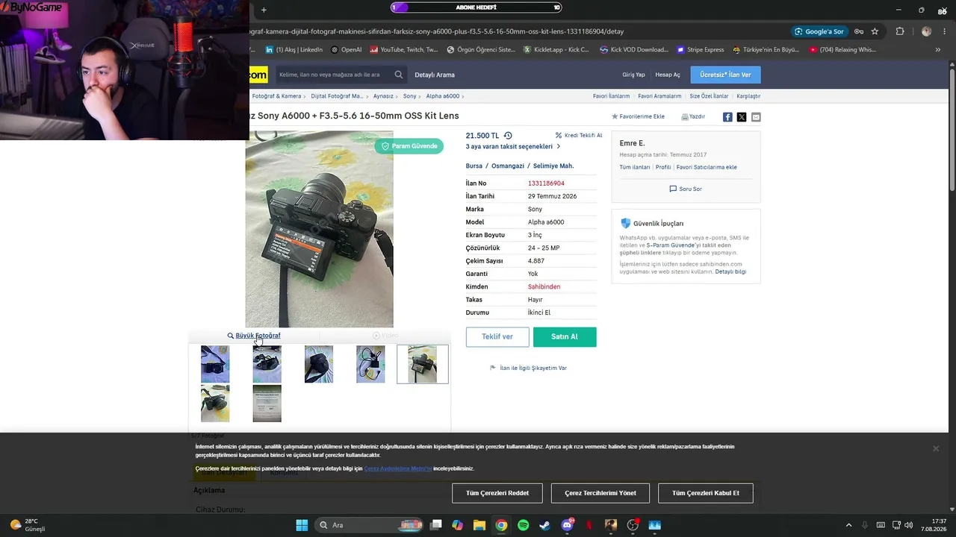Open the (1) Akış | LinkedIn bookmark
The width and height of the screenshot is (956, 537).
tap(294, 50)
